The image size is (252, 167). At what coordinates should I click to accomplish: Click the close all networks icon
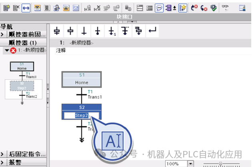pyautogui.click(x=150, y=8)
